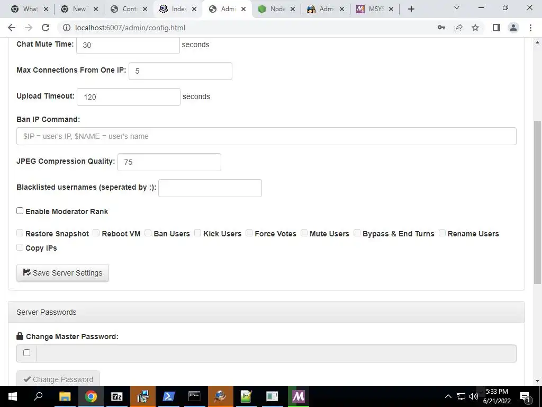Open the saved passwords key icon
The height and width of the screenshot is (407, 542).
pos(441,28)
